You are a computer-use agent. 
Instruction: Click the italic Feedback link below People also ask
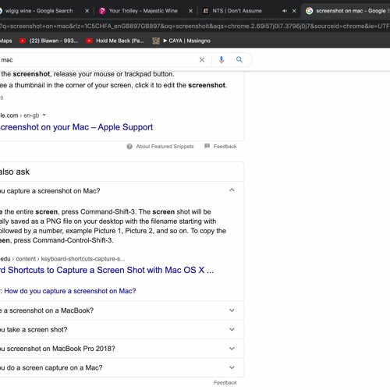click(225, 383)
